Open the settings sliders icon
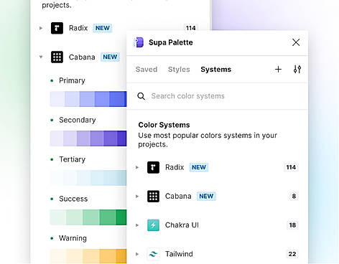Viewport: 339px width, 264px height. 297,70
